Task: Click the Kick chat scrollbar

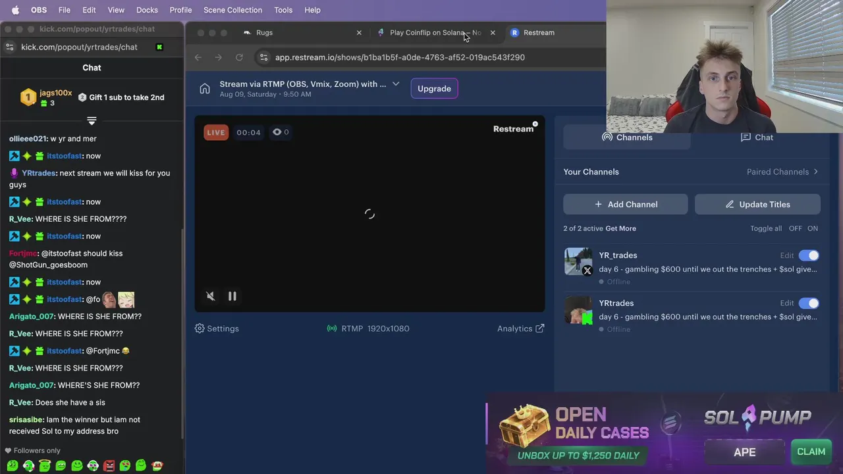Action: (x=182, y=332)
